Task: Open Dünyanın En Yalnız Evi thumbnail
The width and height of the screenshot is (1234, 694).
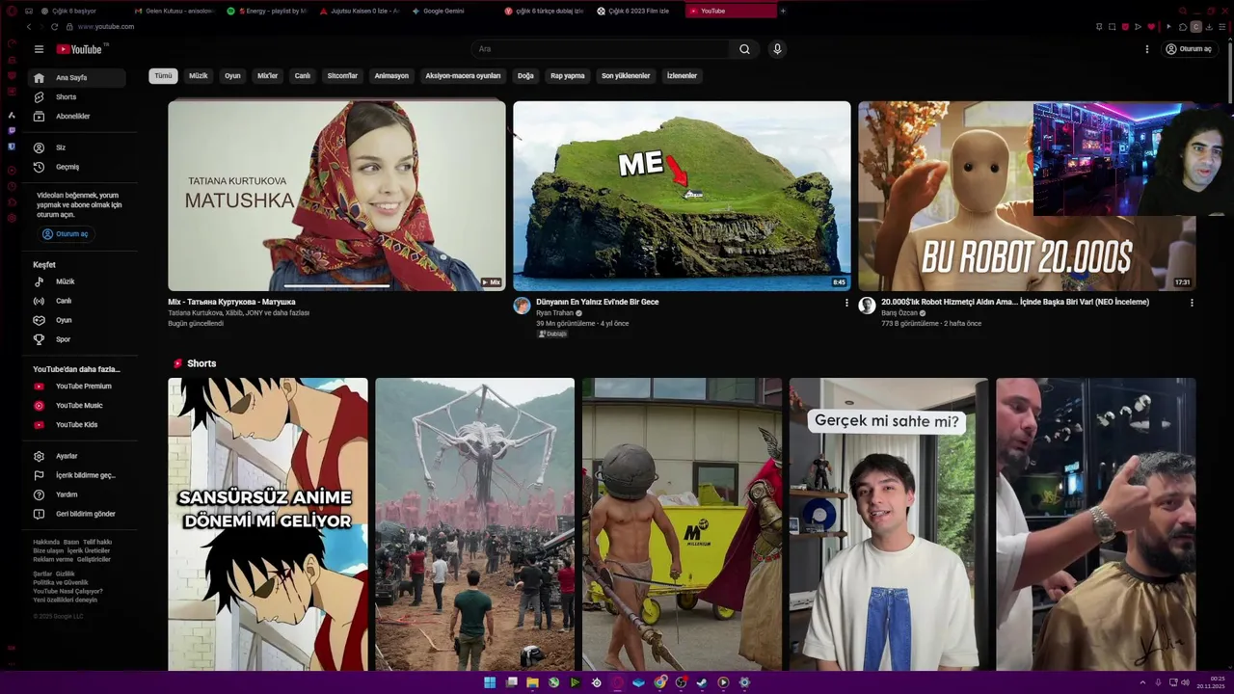Action: tap(682, 196)
